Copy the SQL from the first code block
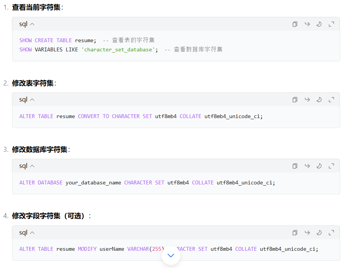Screen dimensions: 351x268 [x=295, y=24]
